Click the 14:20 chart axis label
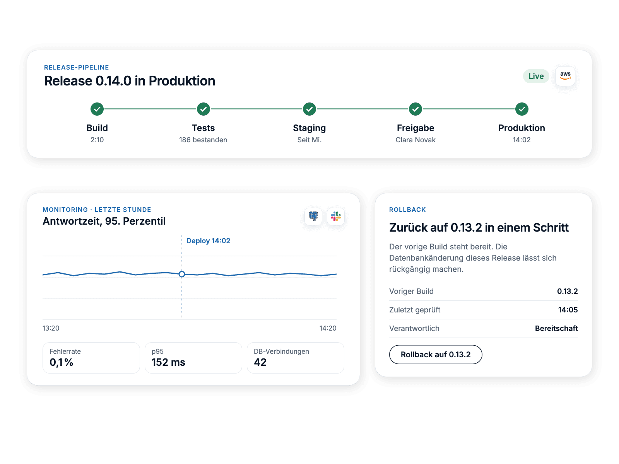This screenshot has height=464, width=619. [x=328, y=328]
